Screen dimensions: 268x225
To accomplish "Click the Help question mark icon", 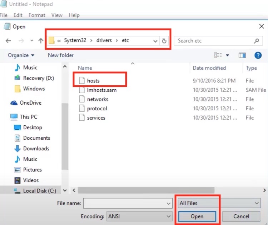I will [258, 55].
